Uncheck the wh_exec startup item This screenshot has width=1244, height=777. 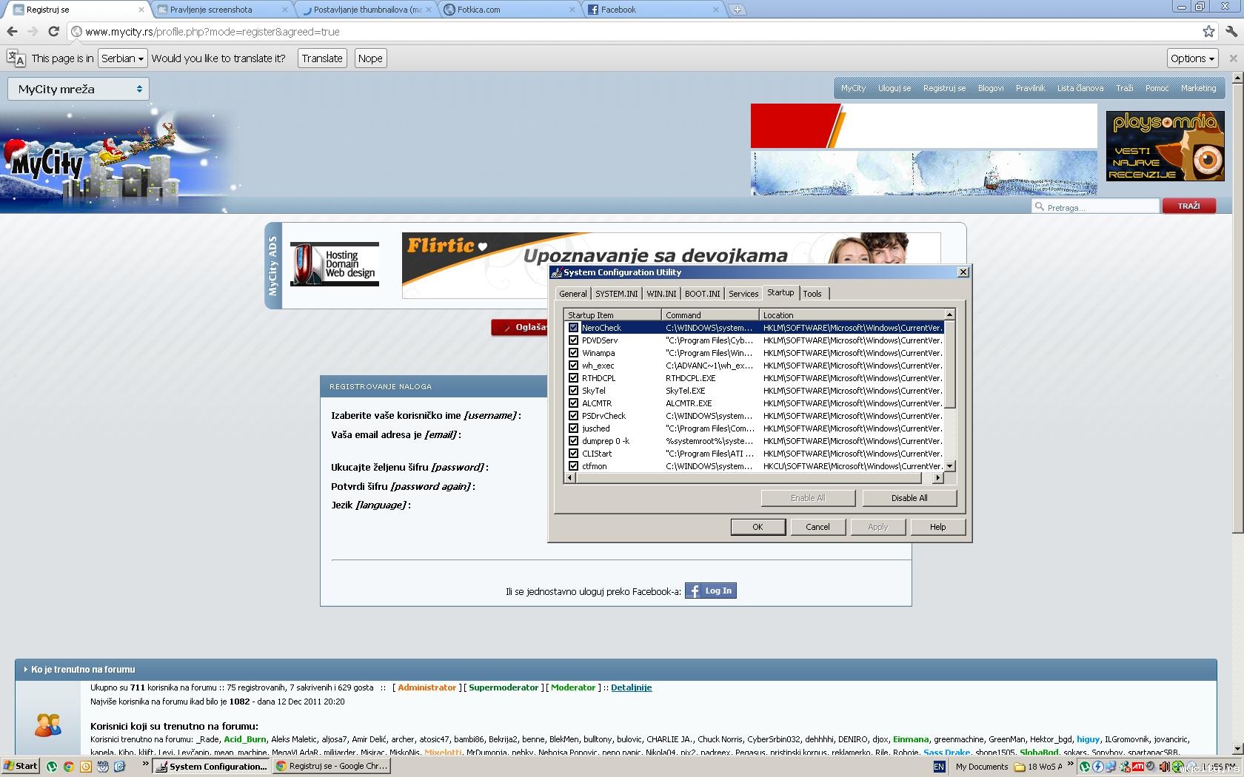pos(573,366)
